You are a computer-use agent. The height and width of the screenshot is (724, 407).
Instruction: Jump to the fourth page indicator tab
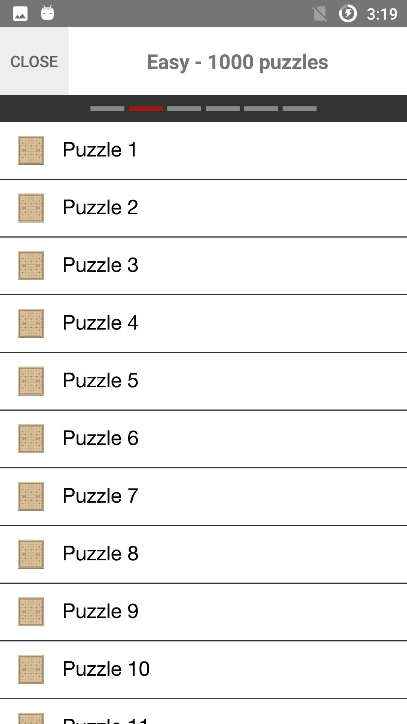[223, 109]
